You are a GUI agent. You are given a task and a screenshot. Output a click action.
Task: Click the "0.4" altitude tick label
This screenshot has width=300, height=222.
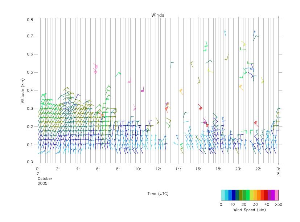pos(30,90)
